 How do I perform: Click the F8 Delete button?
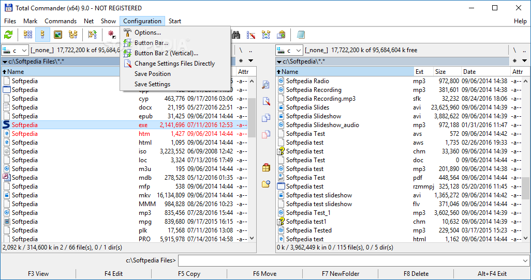[416, 274]
